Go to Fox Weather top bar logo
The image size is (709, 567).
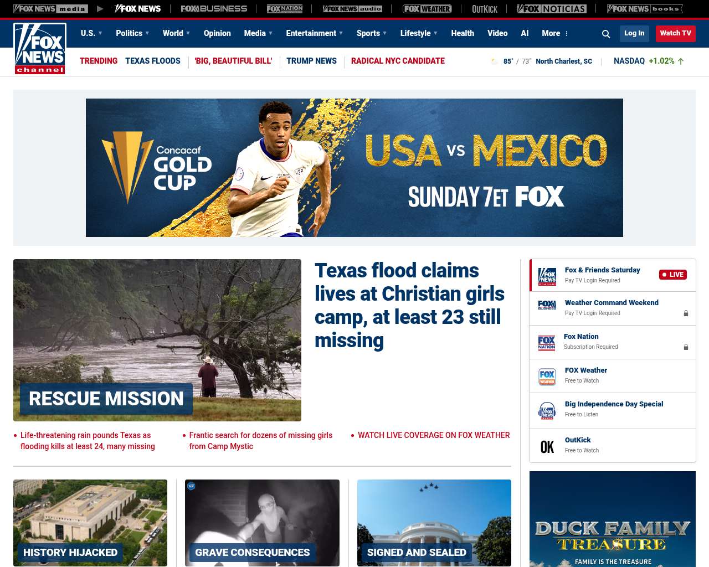(427, 9)
